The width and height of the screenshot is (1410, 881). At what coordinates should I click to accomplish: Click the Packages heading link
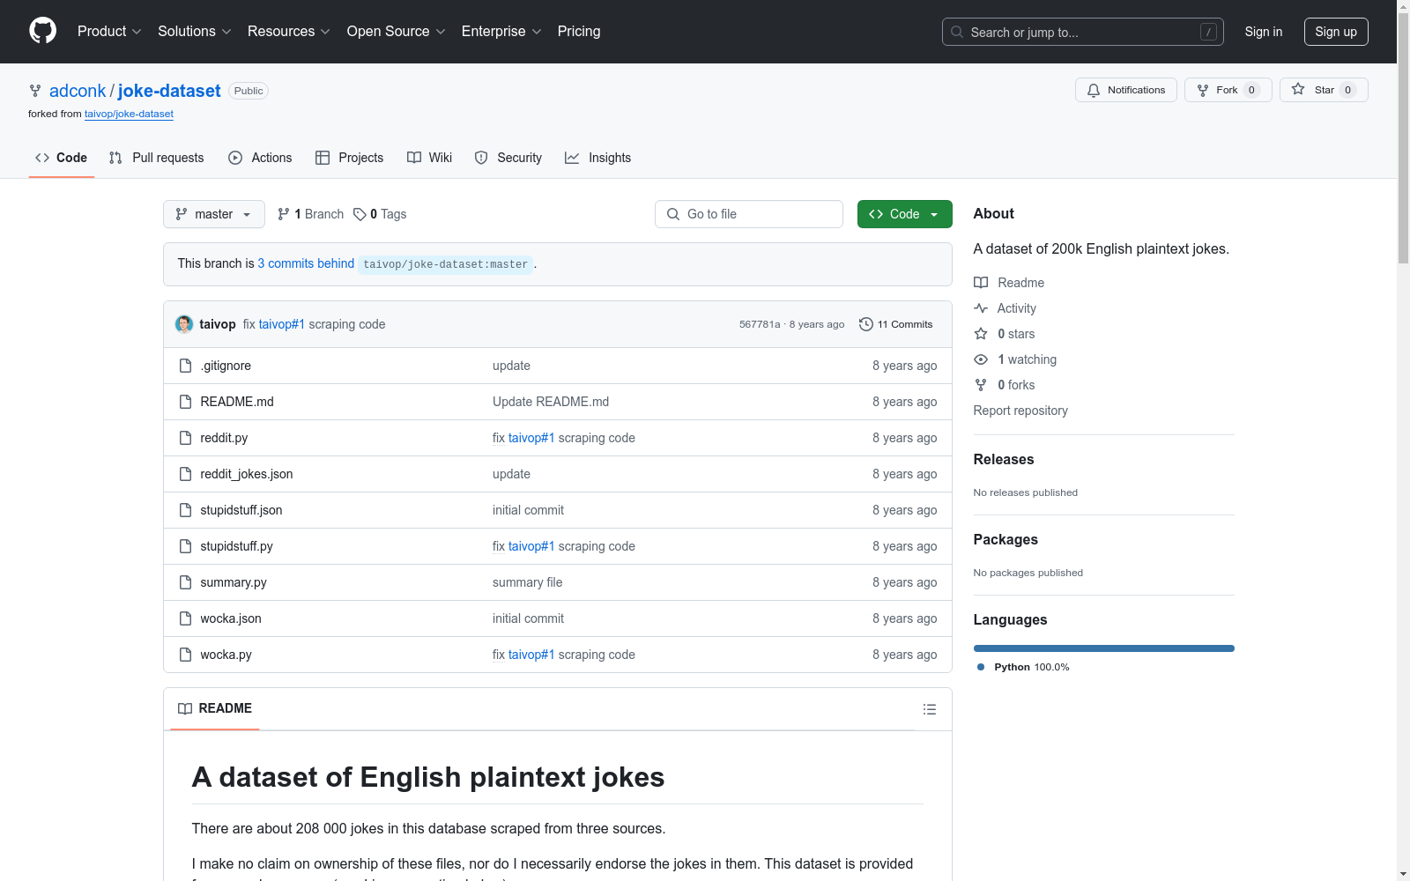point(1006,539)
